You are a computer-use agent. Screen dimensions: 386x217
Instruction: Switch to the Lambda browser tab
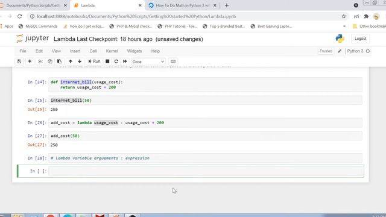tap(108, 5)
